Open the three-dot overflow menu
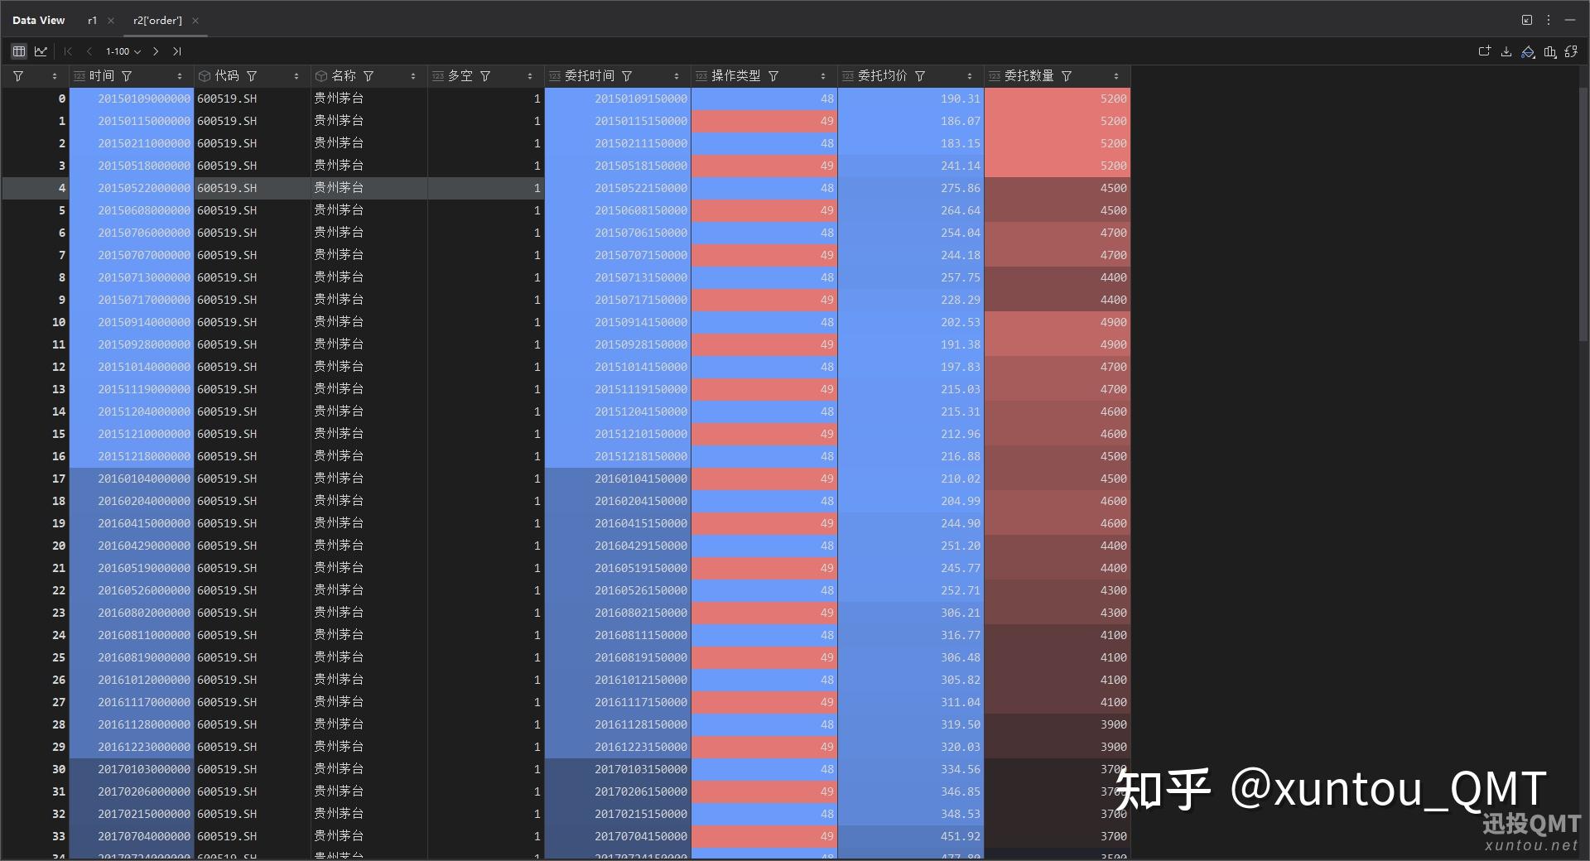This screenshot has width=1590, height=861. coord(1548,19)
